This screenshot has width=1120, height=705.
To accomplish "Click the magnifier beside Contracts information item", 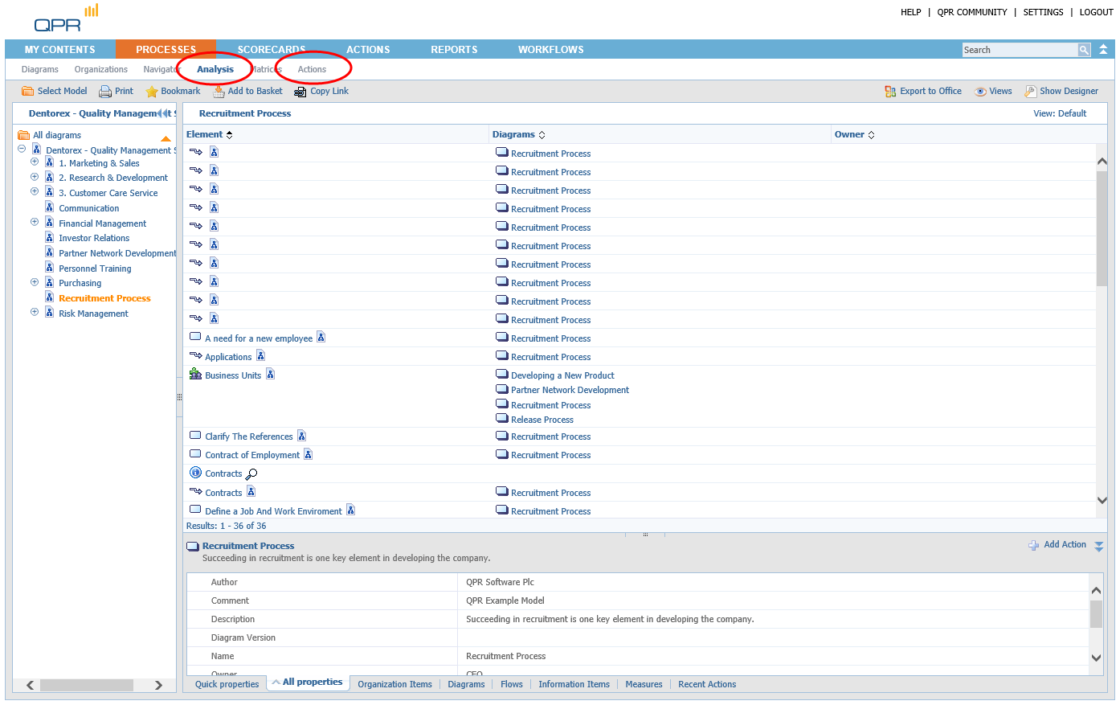I will point(251,474).
